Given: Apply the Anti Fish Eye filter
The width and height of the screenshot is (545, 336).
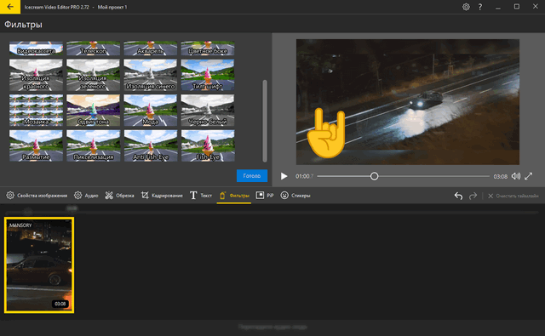Looking at the screenshot, I should coord(151,145).
